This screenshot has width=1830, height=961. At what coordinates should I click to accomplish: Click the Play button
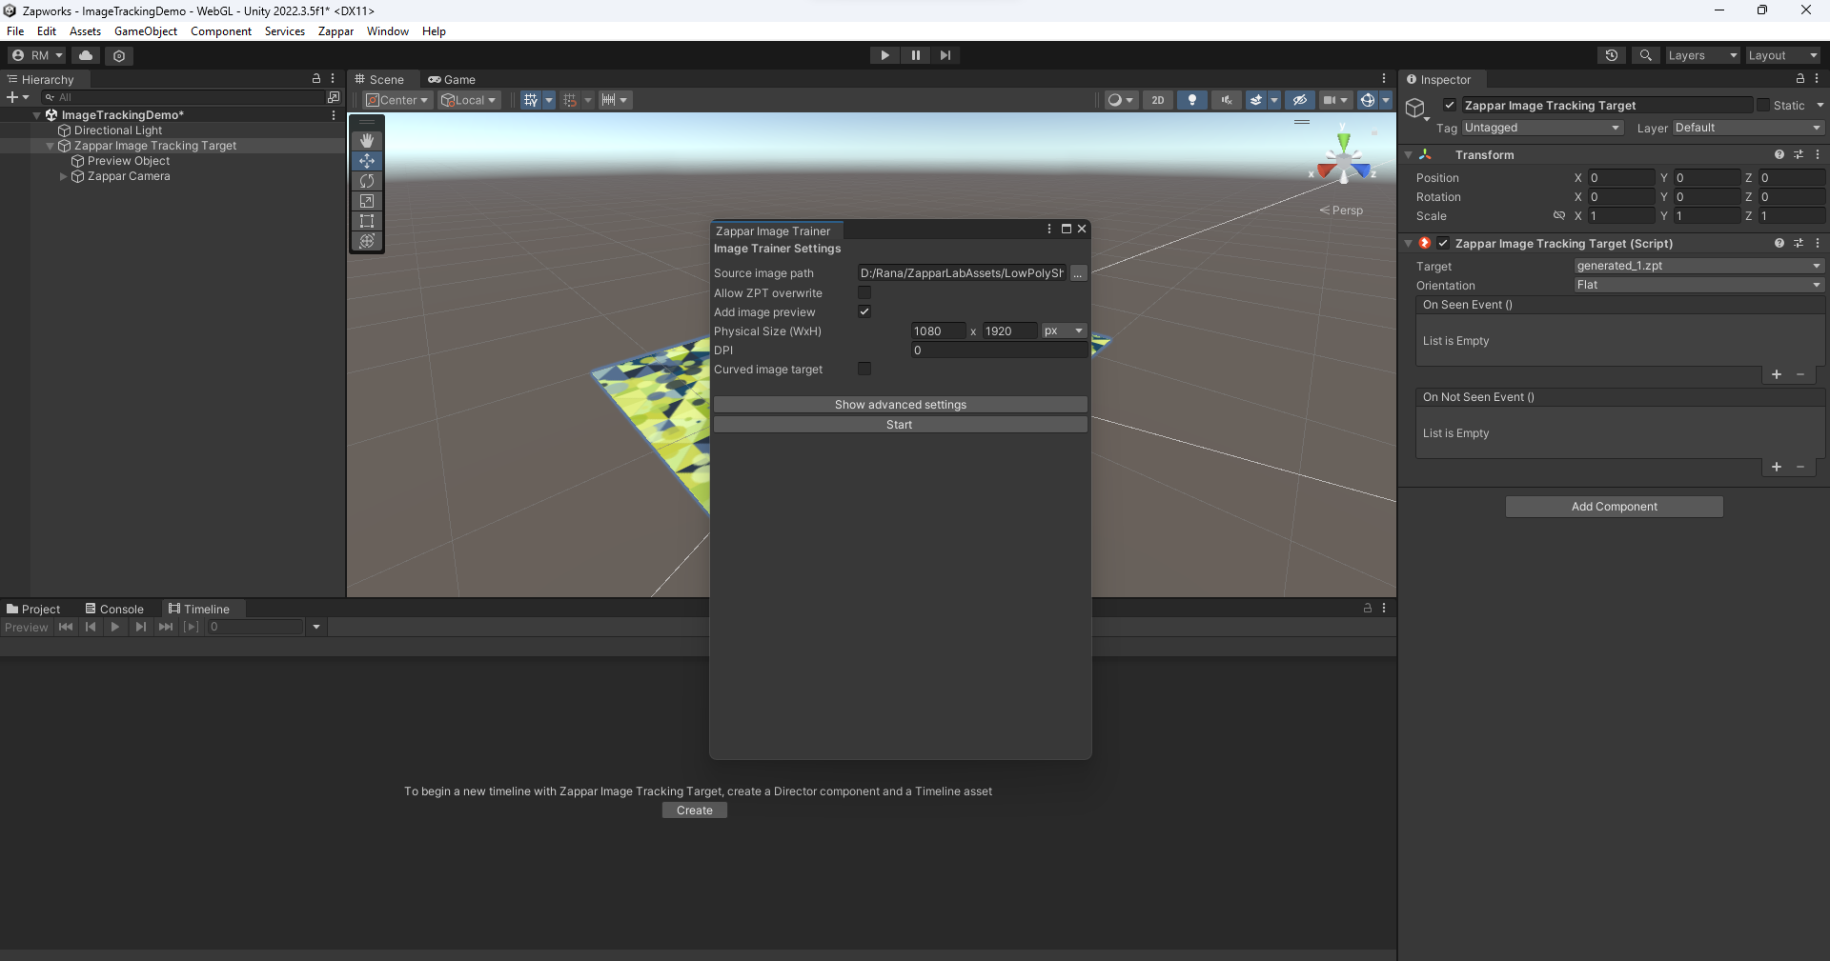click(884, 55)
